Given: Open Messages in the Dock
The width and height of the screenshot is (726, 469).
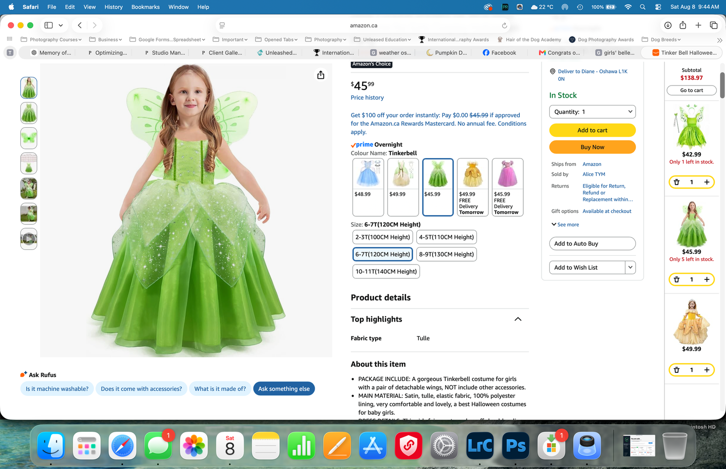Looking at the screenshot, I should pyautogui.click(x=158, y=445).
